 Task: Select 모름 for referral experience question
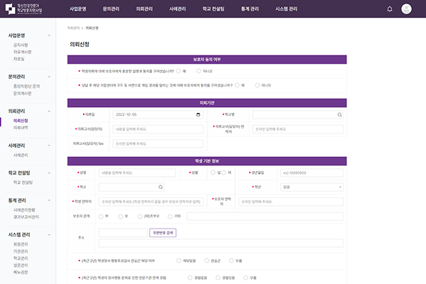246,278
